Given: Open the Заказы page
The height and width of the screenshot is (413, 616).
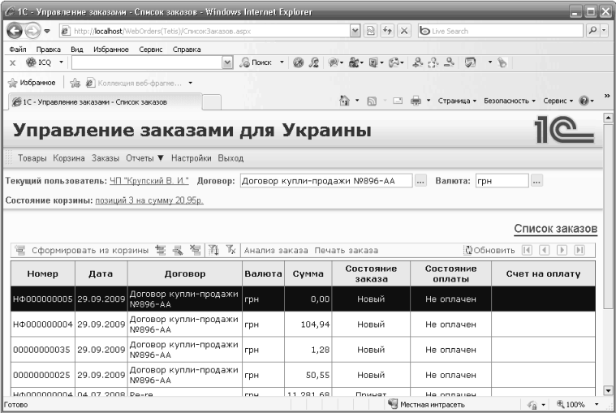Looking at the screenshot, I should pos(106,158).
